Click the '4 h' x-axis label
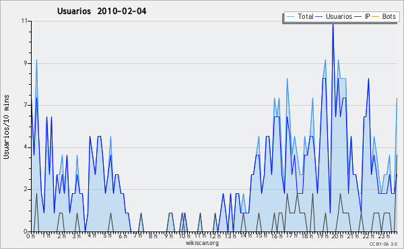The height and width of the screenshot is (249, 404). [92, 236]
